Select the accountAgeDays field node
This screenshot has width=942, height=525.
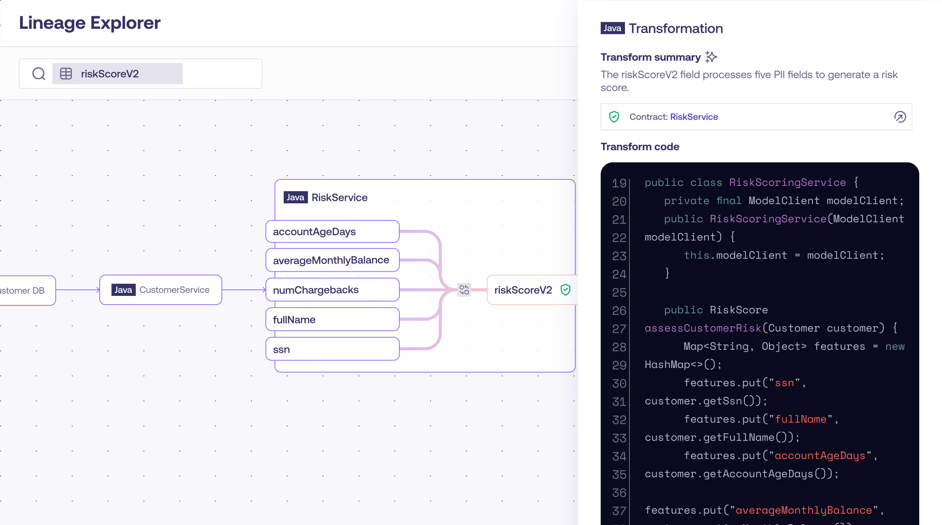[333, 231]
